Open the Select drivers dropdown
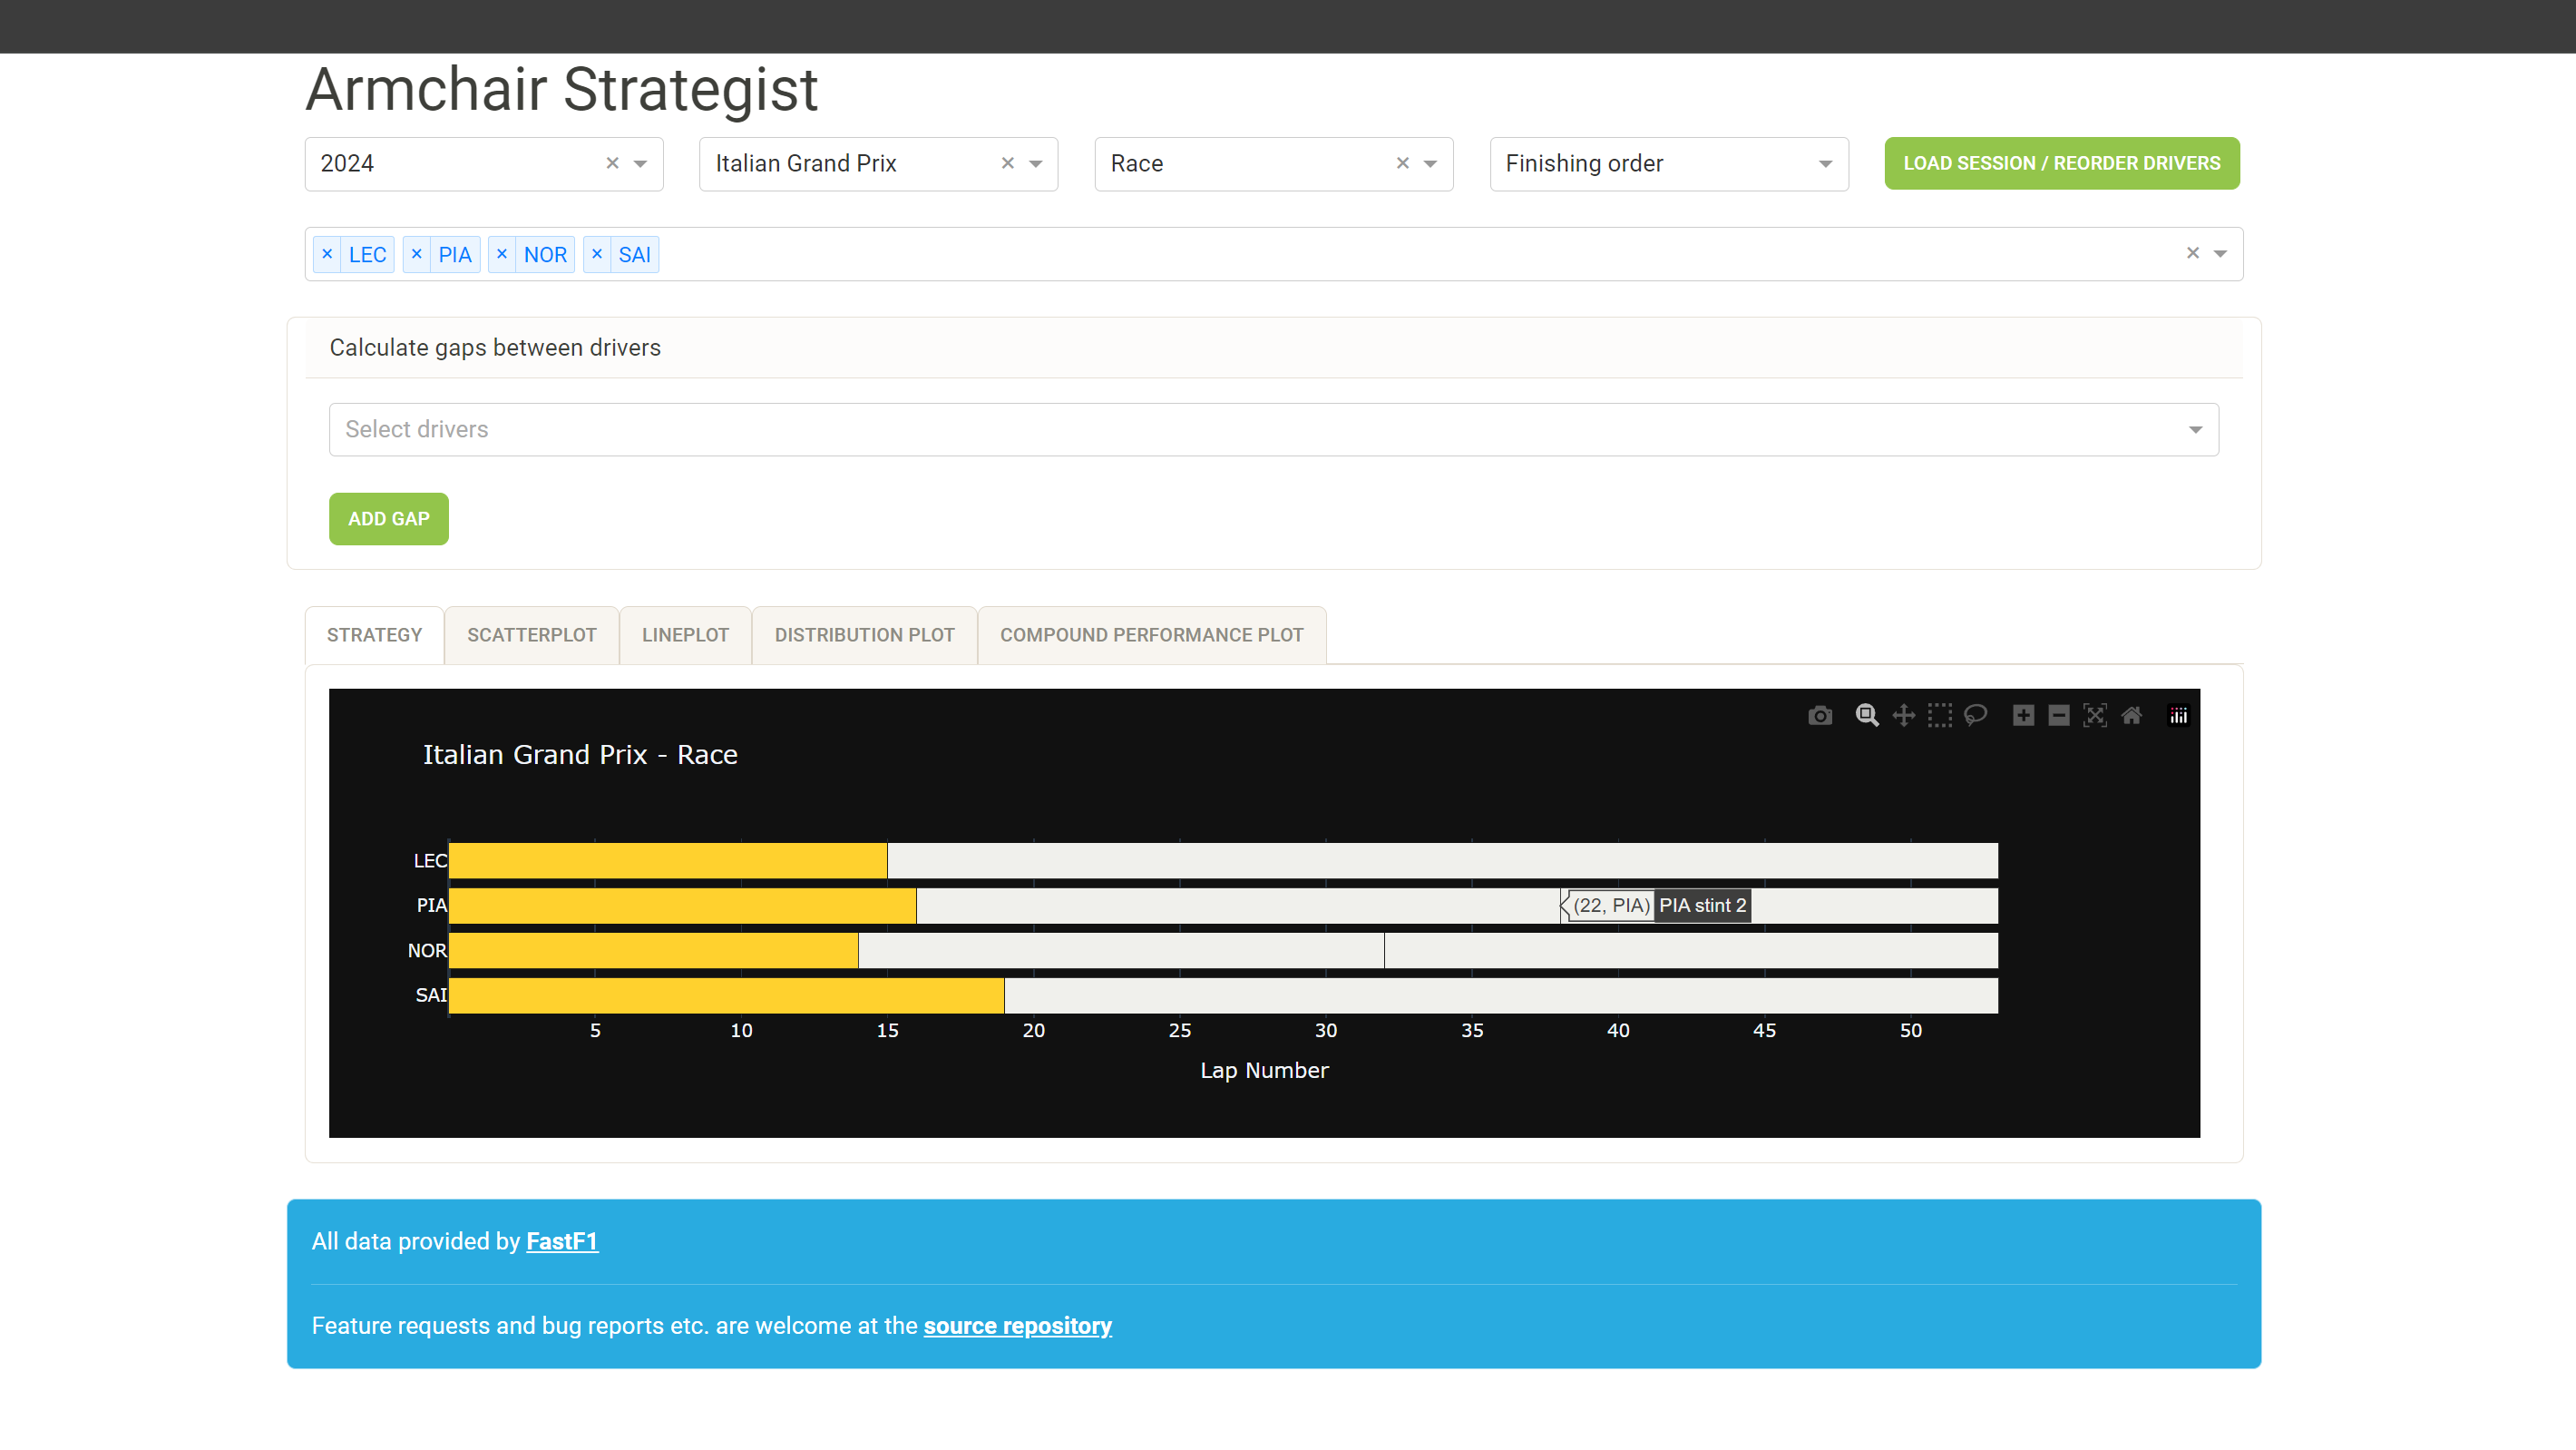The image size is (2576, 1450). pyautogui.click(x=2195, y=428)
